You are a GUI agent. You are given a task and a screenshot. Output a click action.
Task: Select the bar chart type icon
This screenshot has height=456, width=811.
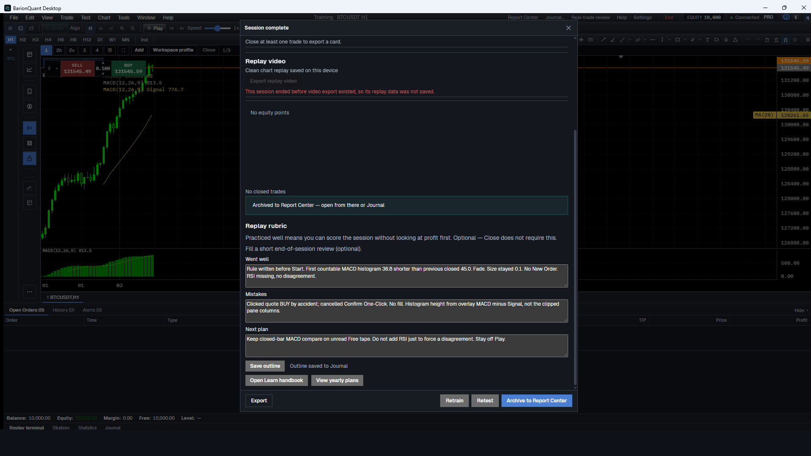(x=101, y=28)
